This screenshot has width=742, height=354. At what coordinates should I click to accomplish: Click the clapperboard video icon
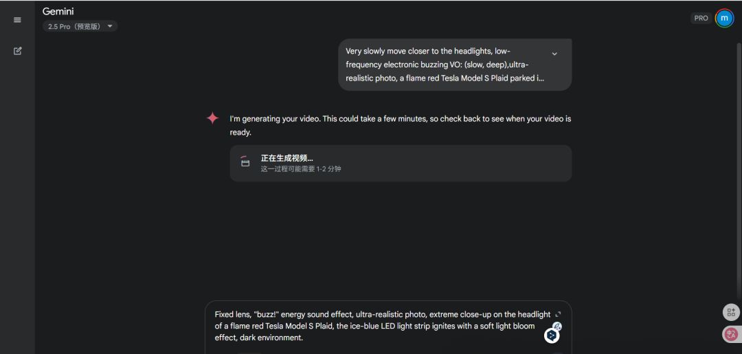245,162
